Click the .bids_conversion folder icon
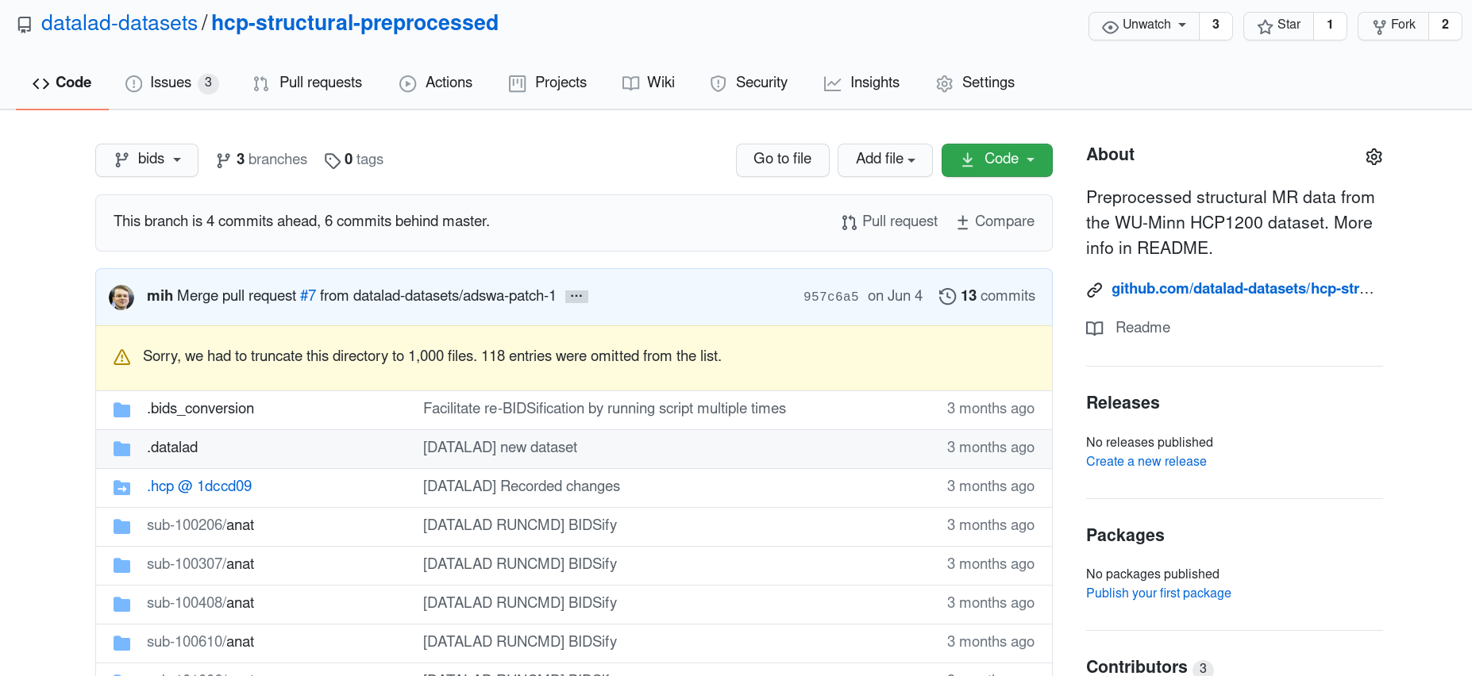This screenshot has height=676, width=1472. pos(121,409)
